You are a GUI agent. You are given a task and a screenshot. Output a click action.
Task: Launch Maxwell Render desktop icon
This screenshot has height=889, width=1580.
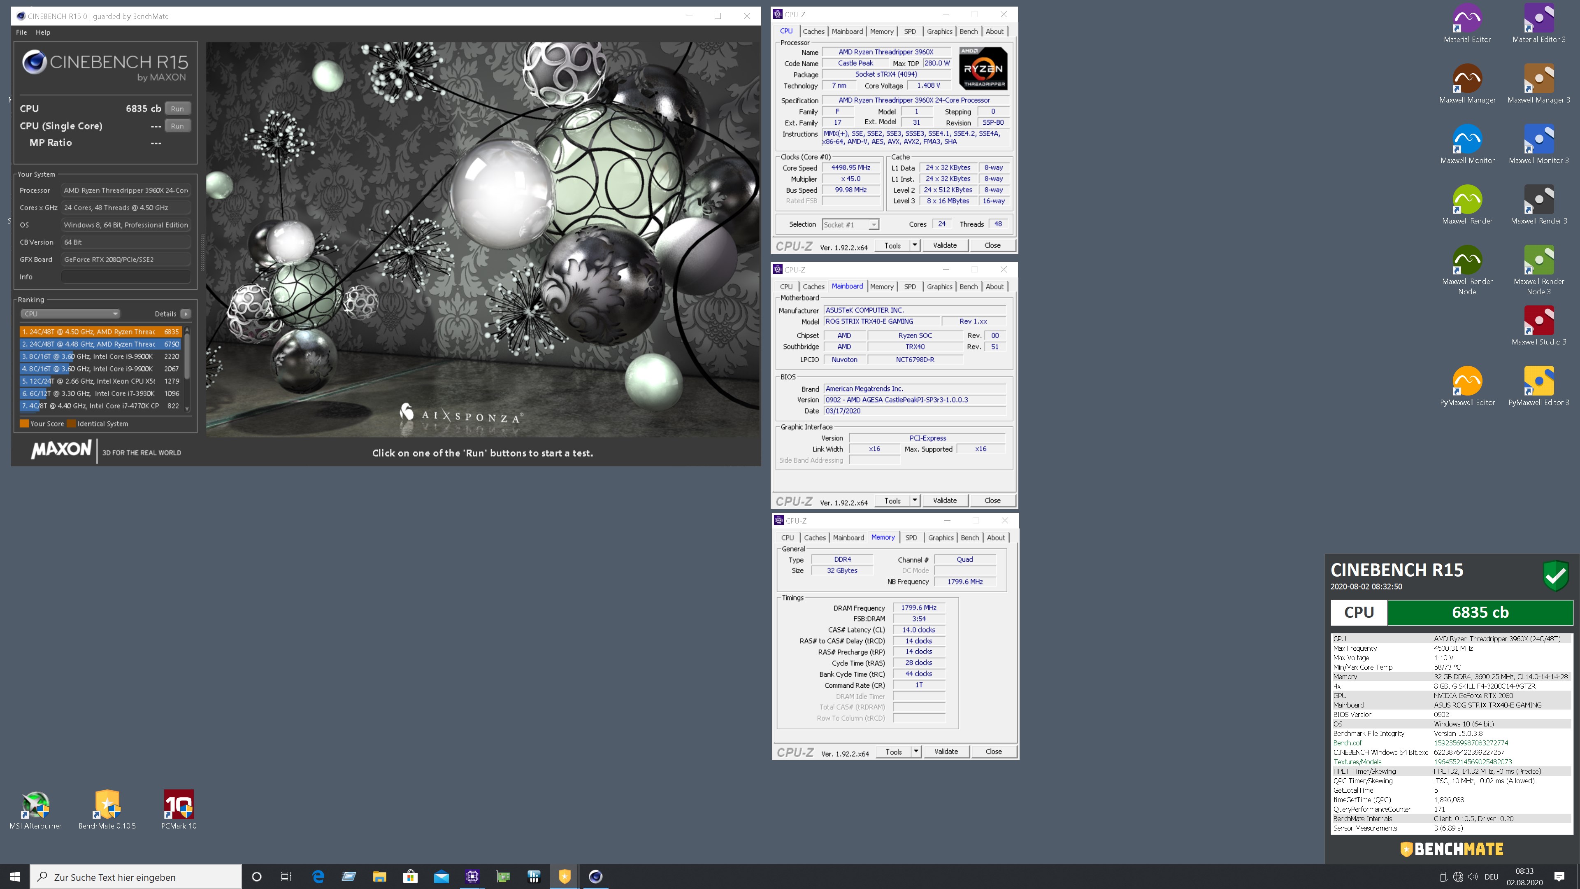(x=1467, y=205)
